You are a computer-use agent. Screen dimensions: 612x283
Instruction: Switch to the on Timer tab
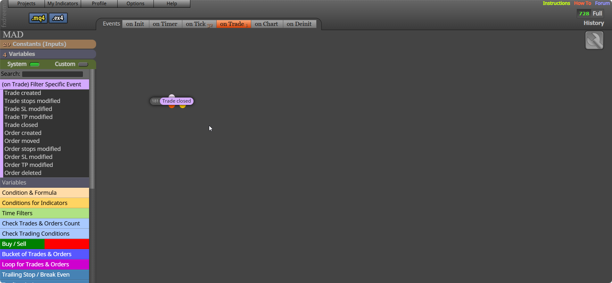point(165,24)
